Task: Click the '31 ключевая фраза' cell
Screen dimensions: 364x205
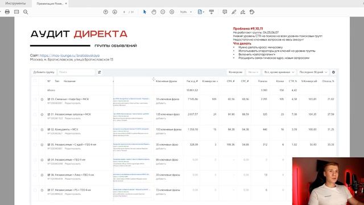Action: coord(167,99)
